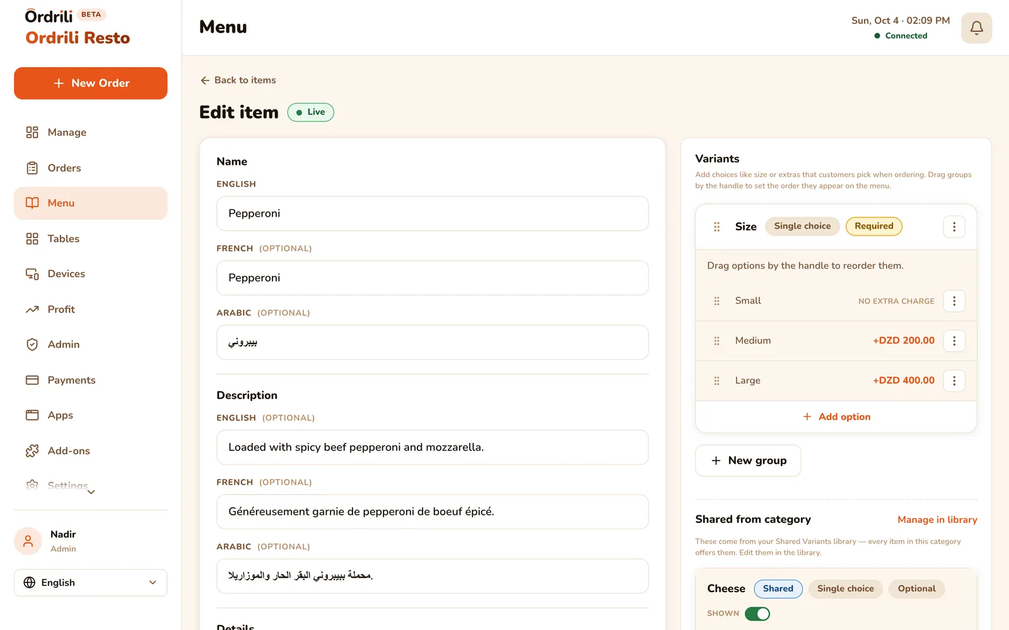Click the Nadir user avatar icon
Screen dimensions: 1009x630
click(x=28, y=541)
